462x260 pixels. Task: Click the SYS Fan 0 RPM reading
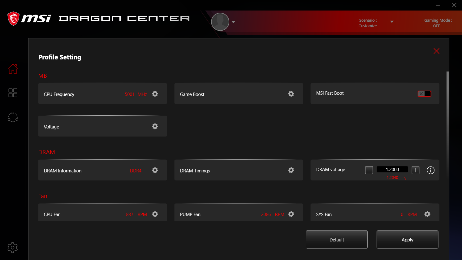click(409, 214)
